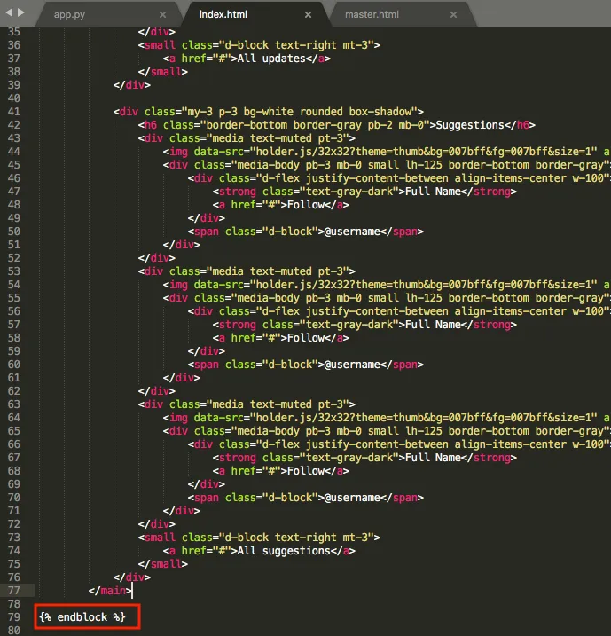Open the master.html tab
The width and height of the screenshot is (611, 636).
coord(372,14)
